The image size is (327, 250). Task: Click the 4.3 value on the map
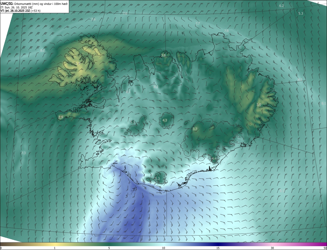click(165, 120)
